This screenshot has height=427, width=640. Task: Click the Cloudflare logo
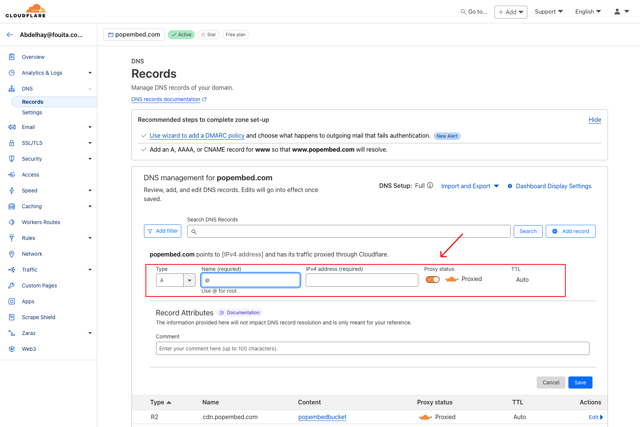tap(26, 11)
